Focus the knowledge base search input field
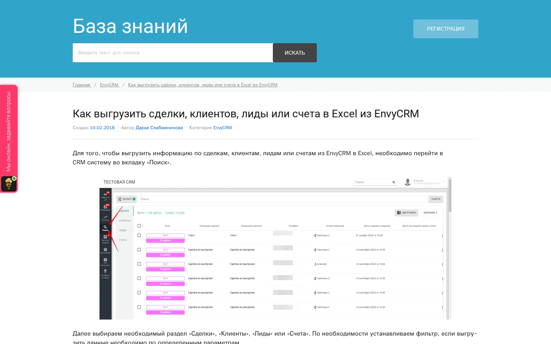Image resolution: width=551 pixels, height=344 pixels. tap(173, 53)
